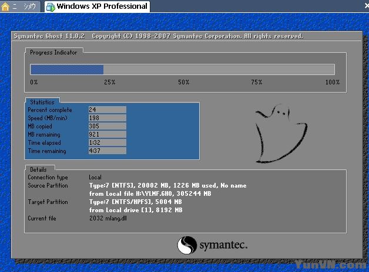Image resolution: width=369 pixels, height=272 pixels.
Task: Click the 25% progress scale label
Action: (x=110, y=82)
